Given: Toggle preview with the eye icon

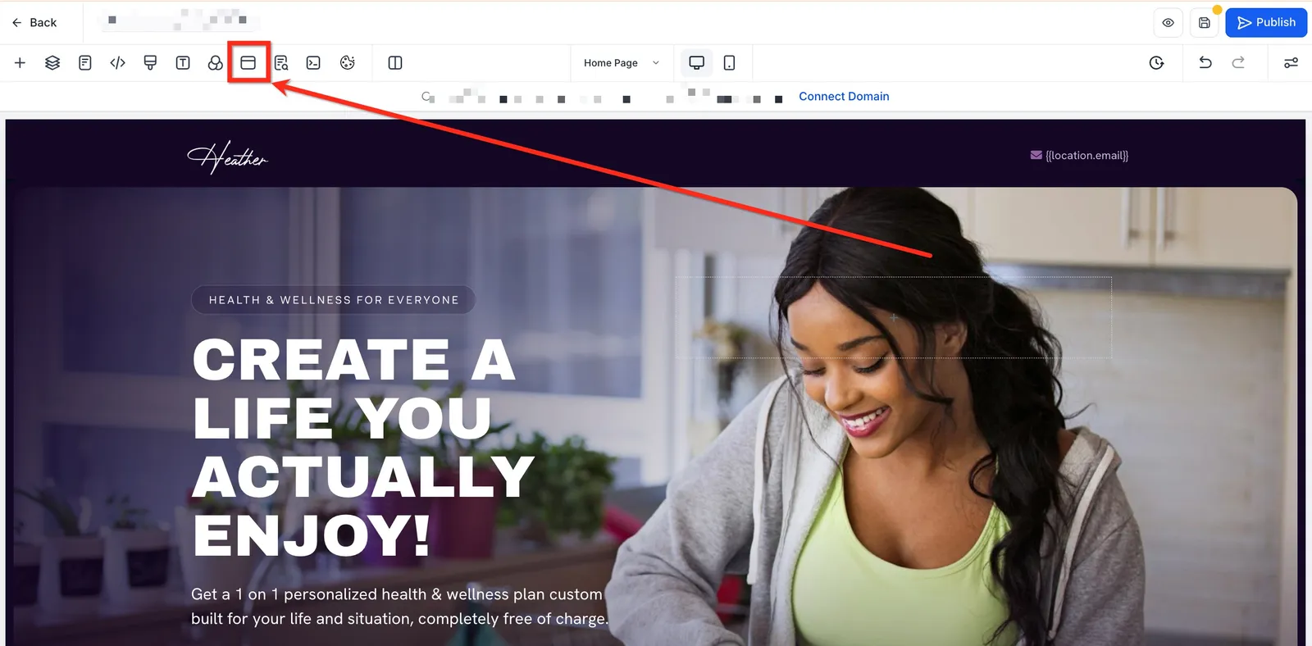Looking at the screenshot, I should [1168, 23].
